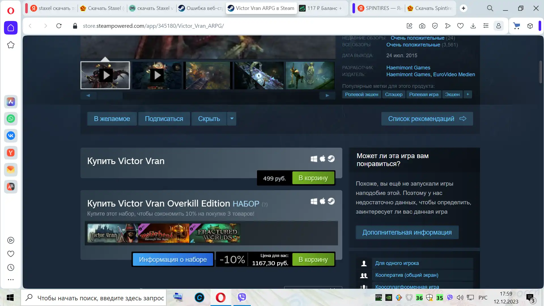544x306 pixels.
Task: Click the page vertical scrollbar thumb
Action: pos(540,72)
